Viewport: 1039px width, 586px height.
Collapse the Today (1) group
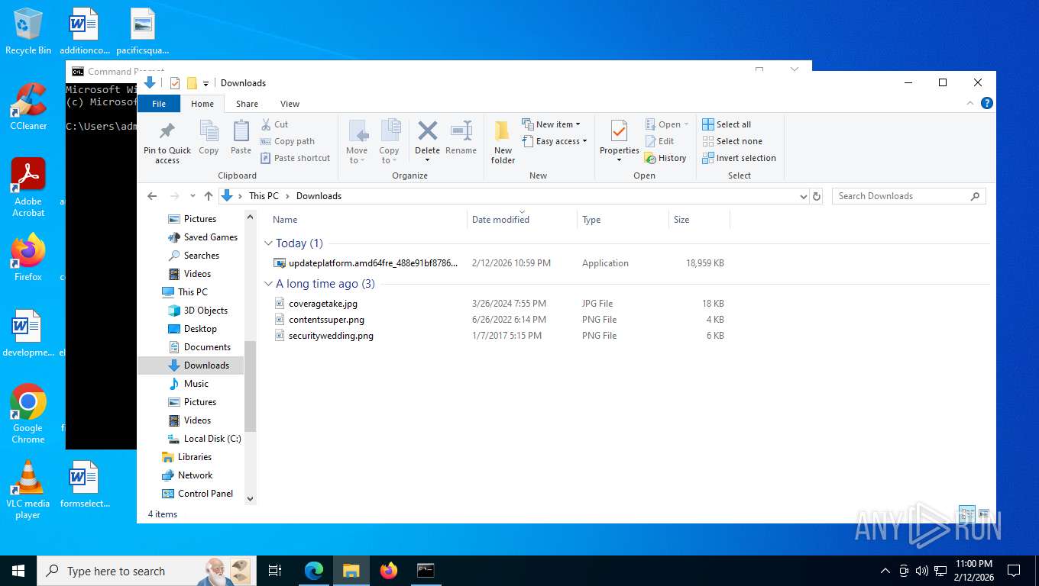[x=268, y=243]
